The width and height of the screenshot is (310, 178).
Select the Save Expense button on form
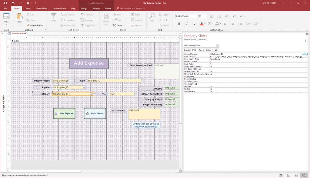64,113
